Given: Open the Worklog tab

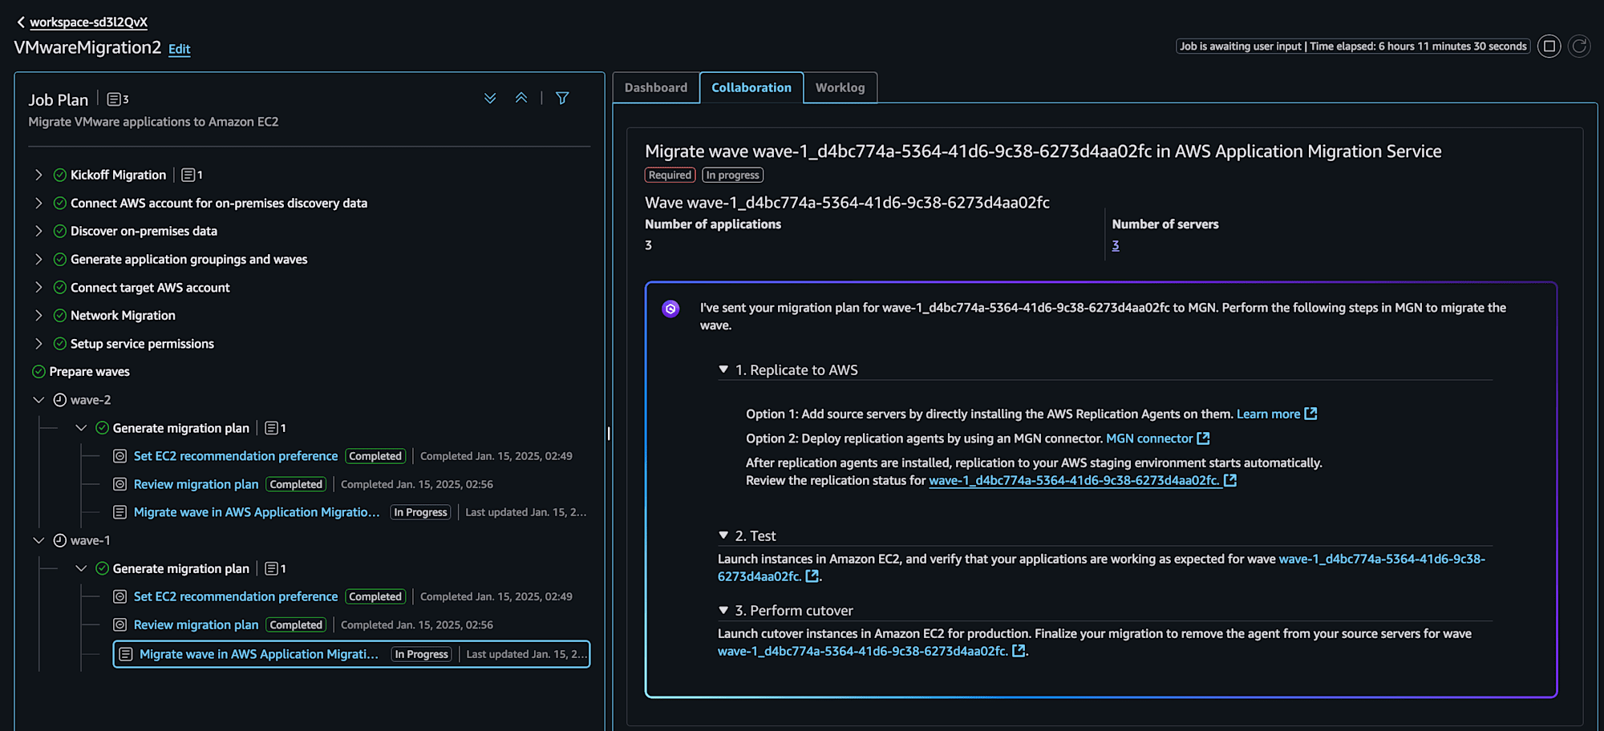Looking at the screenshot, I should pos(840,87).
